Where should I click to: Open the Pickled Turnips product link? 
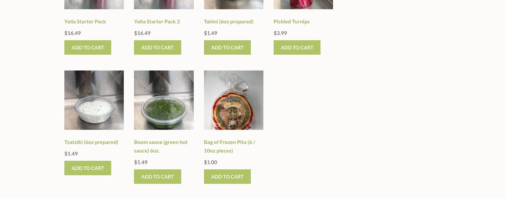[x=291, y=21]
